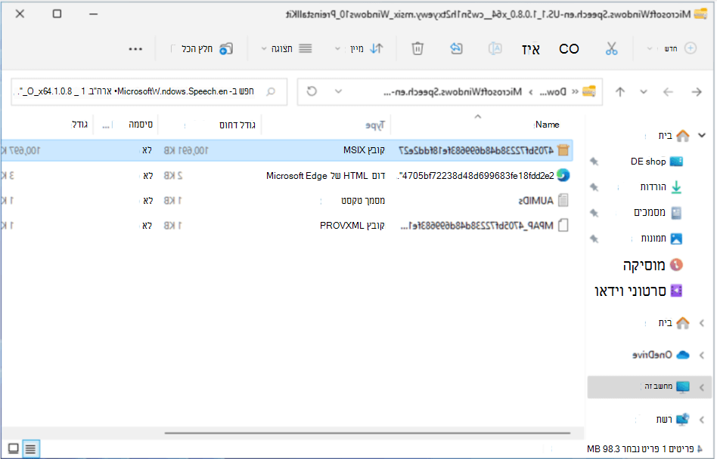Image resolution: width=717 pixels, height=459 pixels.
Task: Click the Refresh icon in address bar
Action: [x=312, y=91]
